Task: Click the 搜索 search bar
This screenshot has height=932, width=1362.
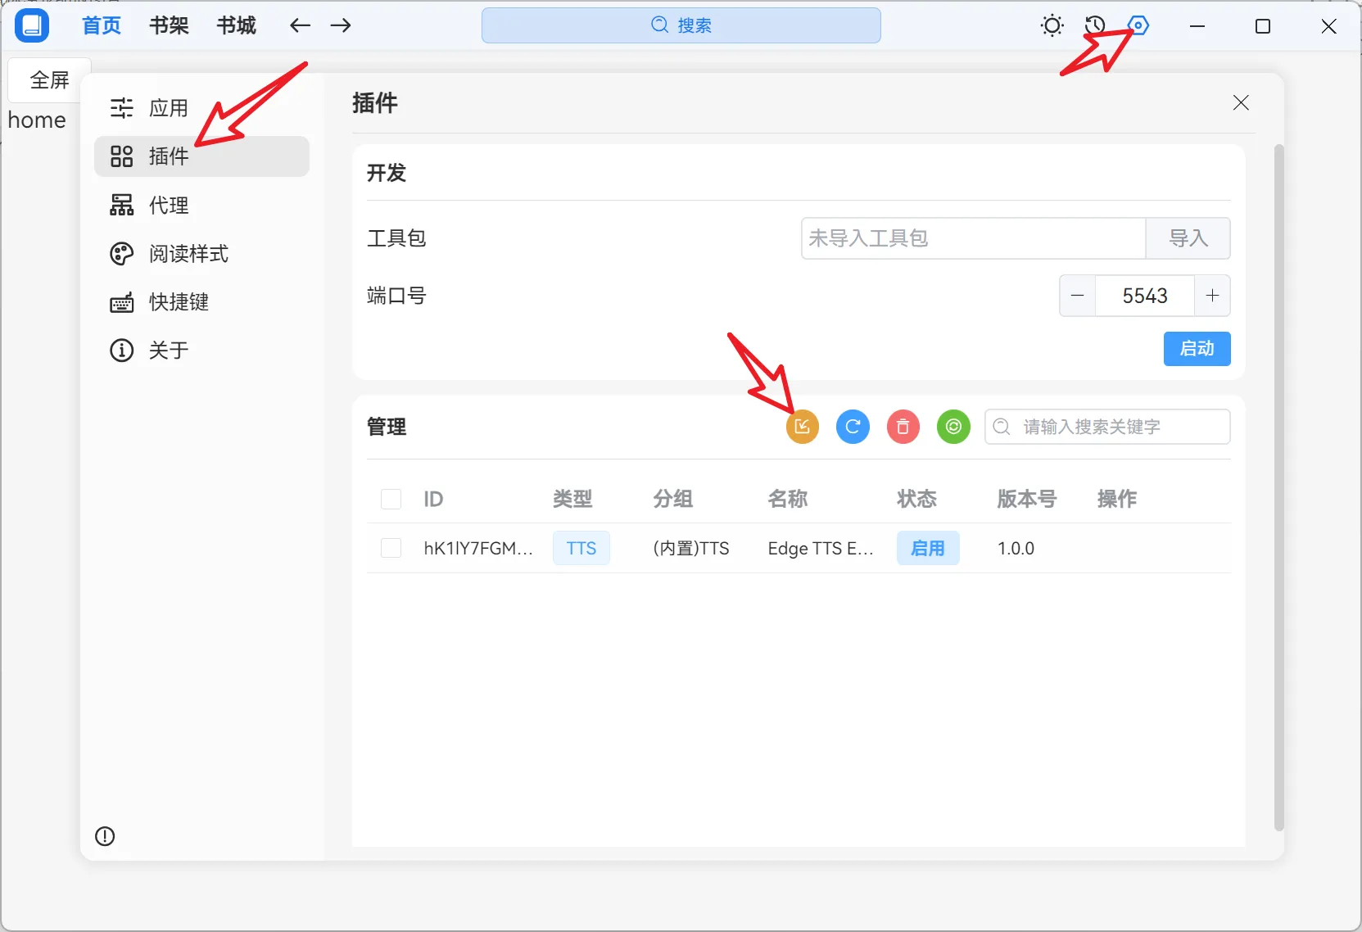Action: click(x=681, y=25)
